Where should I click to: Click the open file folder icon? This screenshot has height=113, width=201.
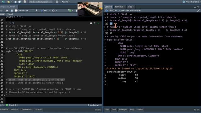pyautogui.click(x=8, y=2)
